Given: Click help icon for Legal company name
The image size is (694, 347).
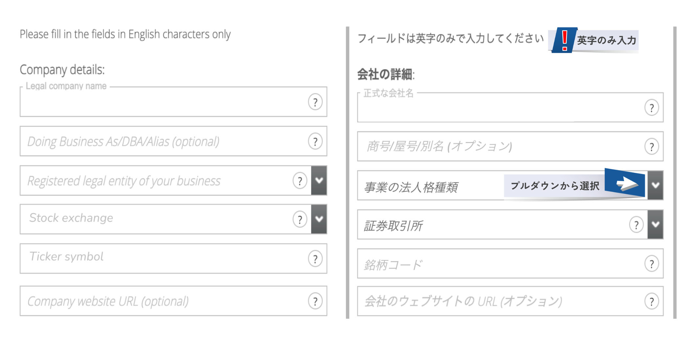Looking at the screenshot, I should [x=315, y=102].
